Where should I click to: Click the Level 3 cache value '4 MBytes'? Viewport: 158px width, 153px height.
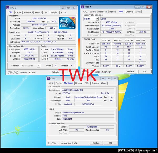click(57, 59)
